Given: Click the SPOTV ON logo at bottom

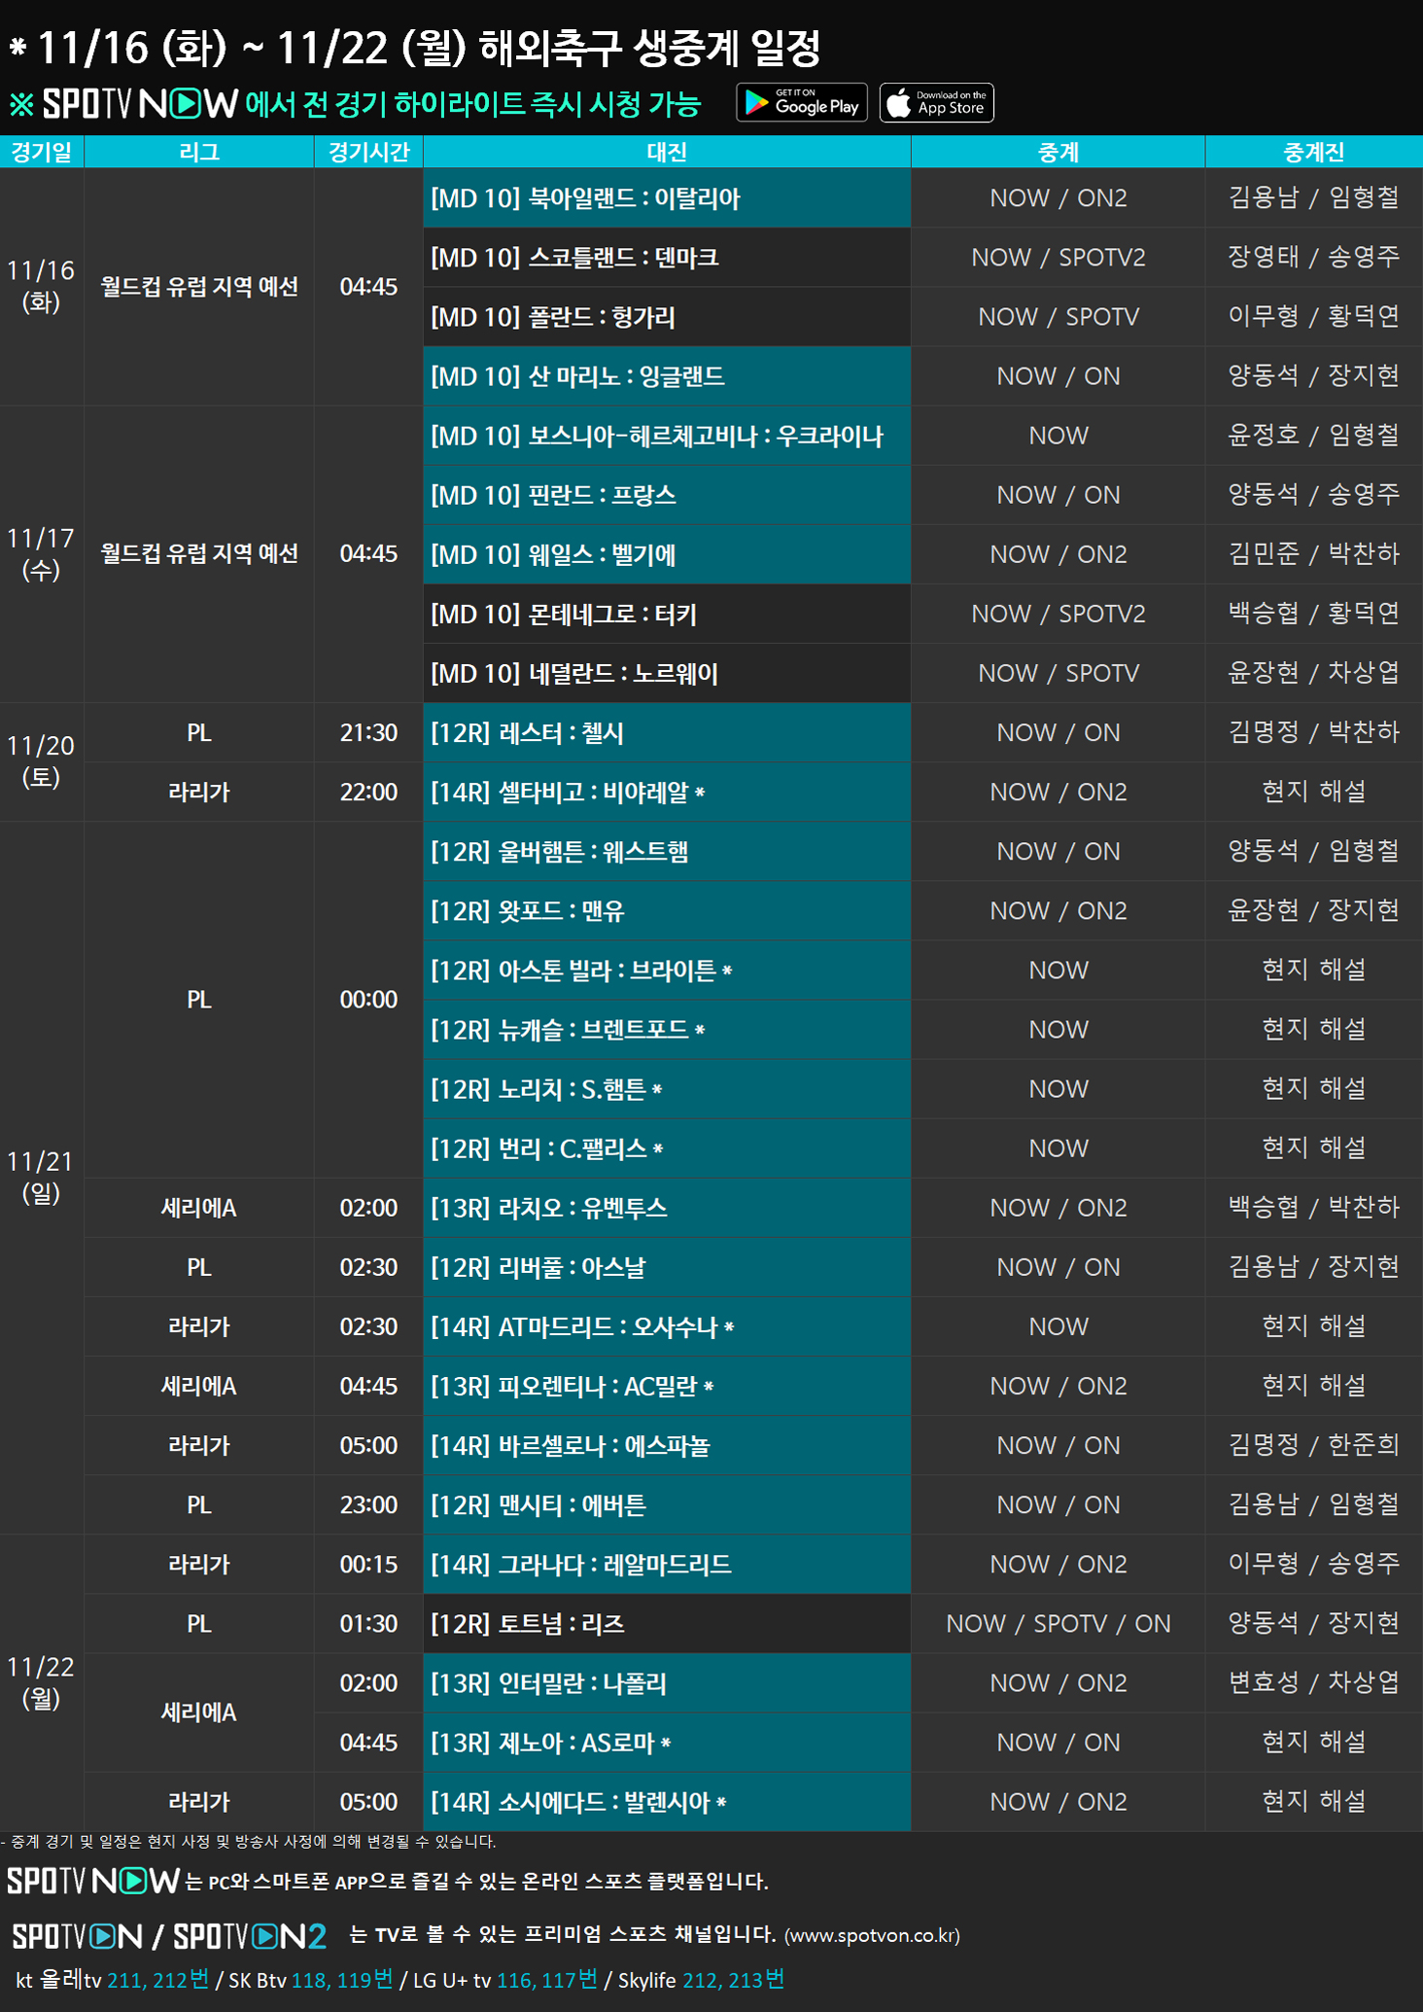Looking at the screenshot, I should pyautogui.click(x=77, y=1936).
